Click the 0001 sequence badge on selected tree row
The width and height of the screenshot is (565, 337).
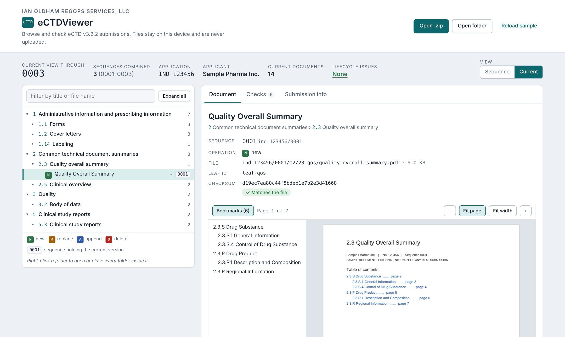pyautogui.click(x=183, y=174)
